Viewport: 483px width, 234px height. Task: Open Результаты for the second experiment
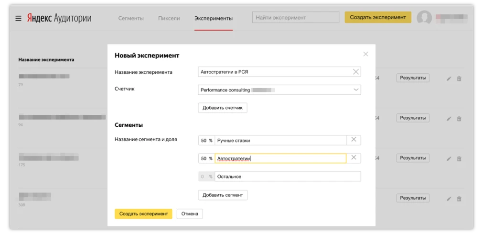point(412,118)
